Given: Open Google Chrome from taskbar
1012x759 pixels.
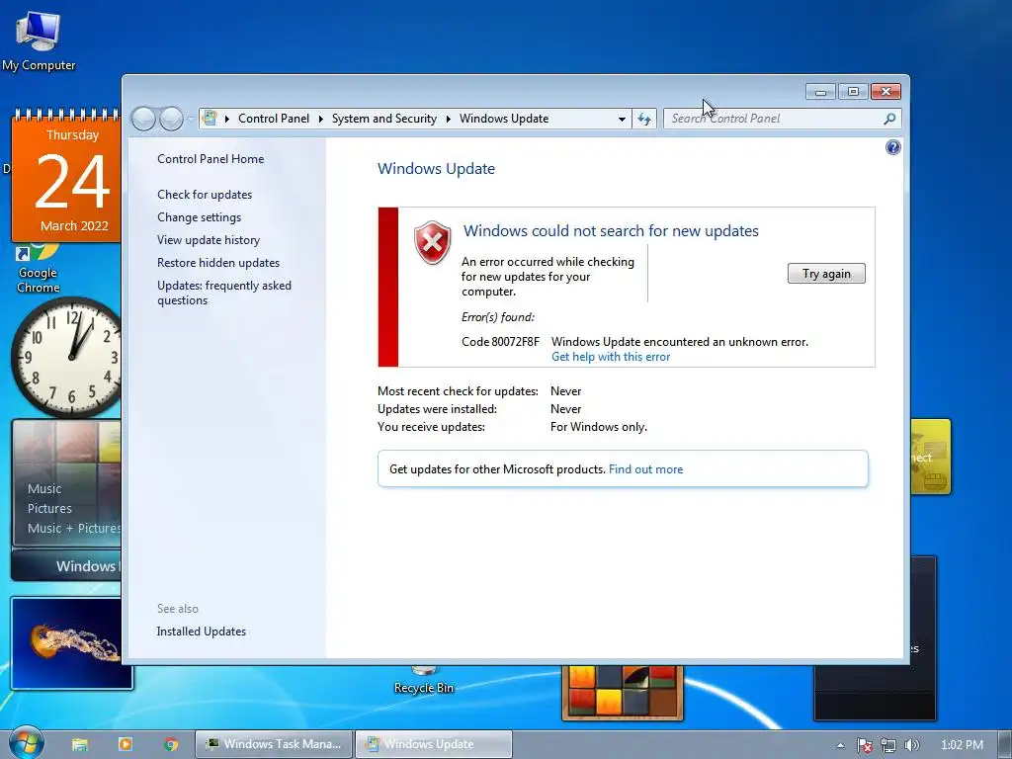Looking at the screenshot, I should point(171,744).
